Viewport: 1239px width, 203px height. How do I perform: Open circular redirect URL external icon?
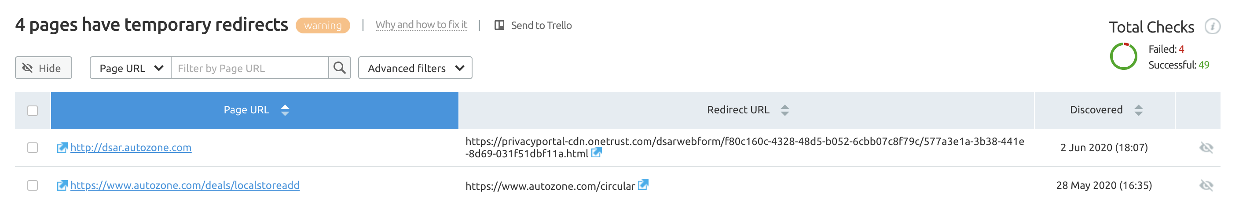[643, 185]
